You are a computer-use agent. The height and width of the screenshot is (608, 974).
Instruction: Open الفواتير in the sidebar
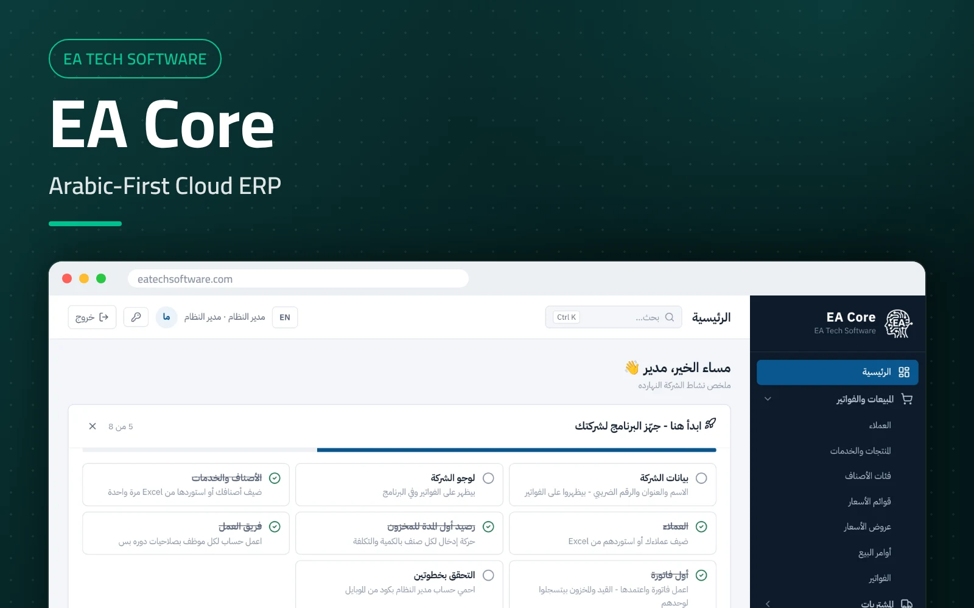(x=880, y=578)
